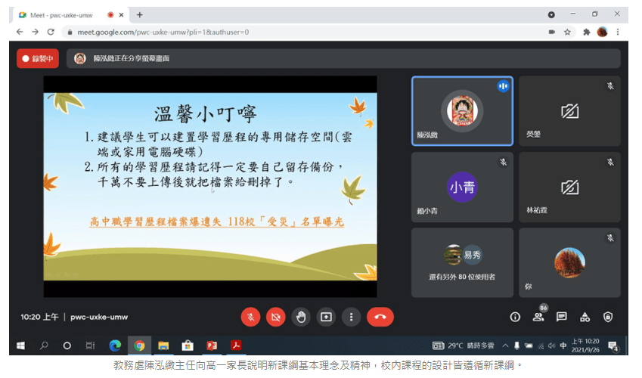Viewport: 642px width, 378px height.
Task: Open the activities icon
Action: (585, 318)
